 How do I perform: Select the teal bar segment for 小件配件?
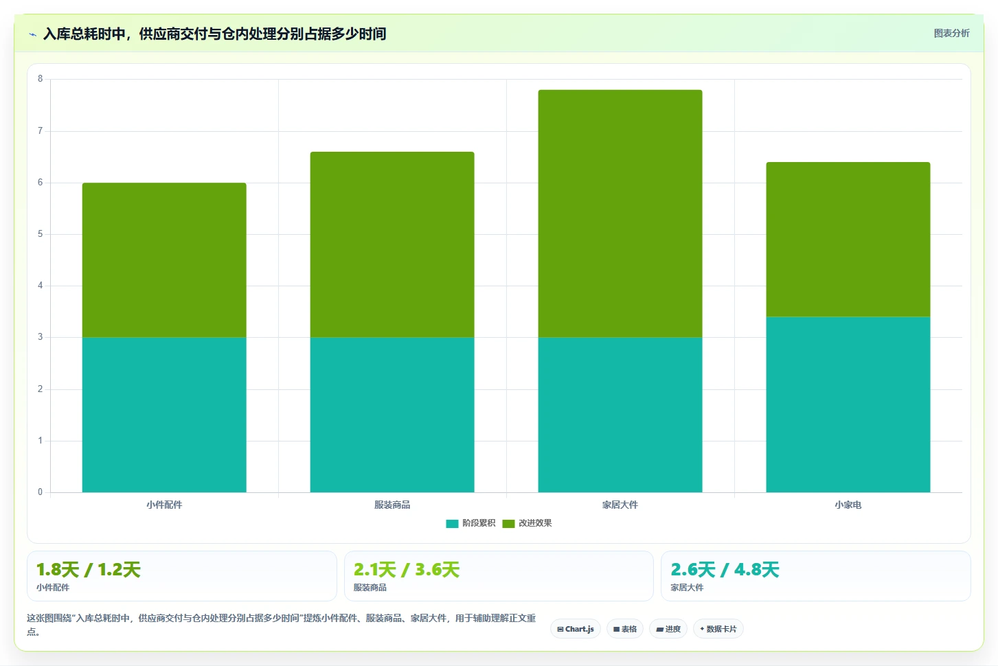[x=164, y=415]
